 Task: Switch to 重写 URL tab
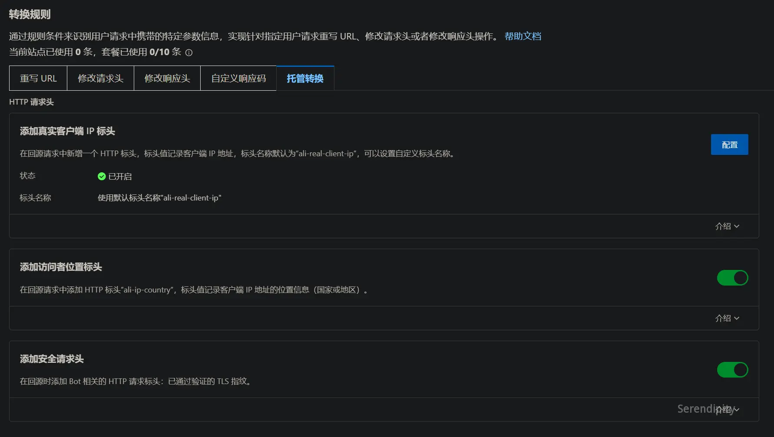coord(38,78)
